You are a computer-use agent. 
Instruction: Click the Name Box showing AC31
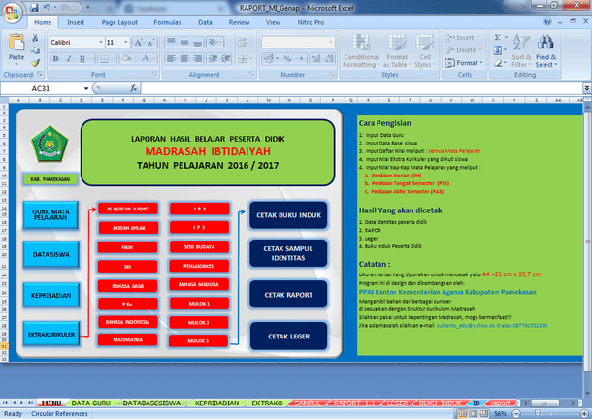pos(41,88)
